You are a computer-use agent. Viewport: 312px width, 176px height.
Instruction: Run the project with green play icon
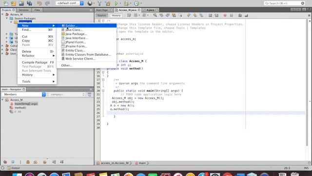(117, 3)
